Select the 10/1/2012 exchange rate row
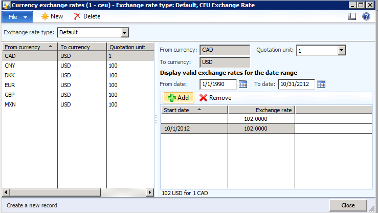Image resolution: width=378 pixels, height=213 pixels. [194, 129]
